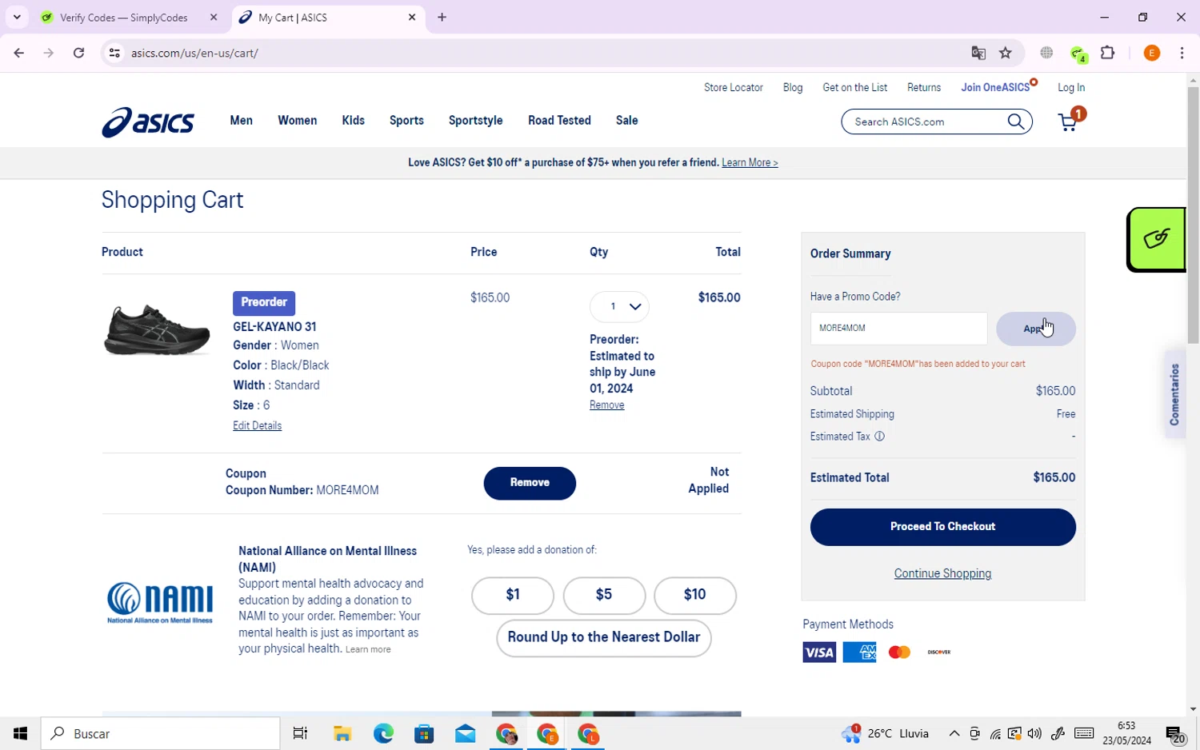Open the notification center icon

point(1175,734)
